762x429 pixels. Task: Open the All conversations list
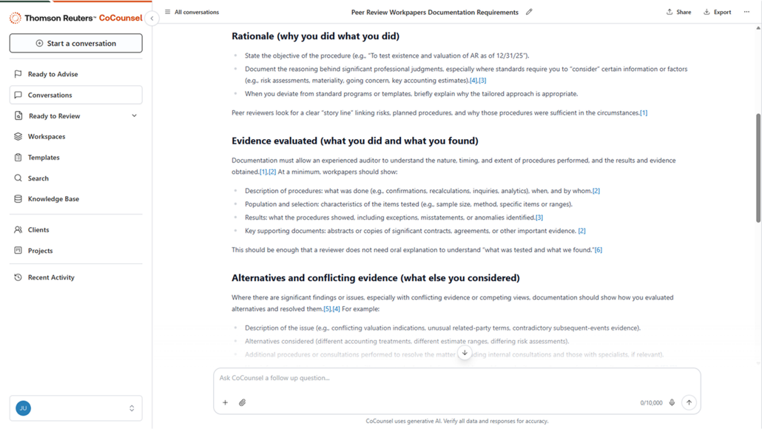click(x=192, y=12)
